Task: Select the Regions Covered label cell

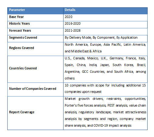Action: [x=35, y=49]
